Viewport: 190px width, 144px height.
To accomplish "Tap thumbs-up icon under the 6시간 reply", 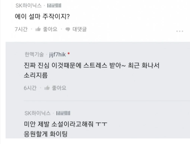I will pos(47,88).
